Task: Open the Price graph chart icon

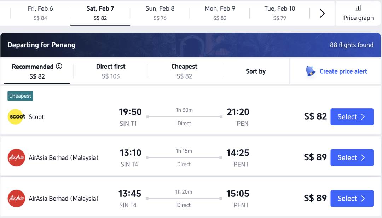Action: (358, 8)
